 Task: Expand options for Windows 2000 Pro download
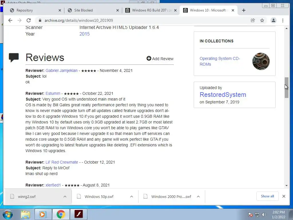click(198, 197)
